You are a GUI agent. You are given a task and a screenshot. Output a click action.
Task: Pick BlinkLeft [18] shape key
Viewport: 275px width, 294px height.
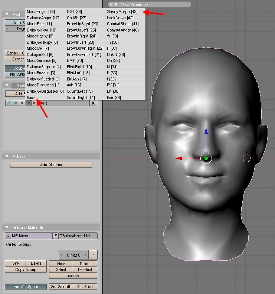pos(78,73)
